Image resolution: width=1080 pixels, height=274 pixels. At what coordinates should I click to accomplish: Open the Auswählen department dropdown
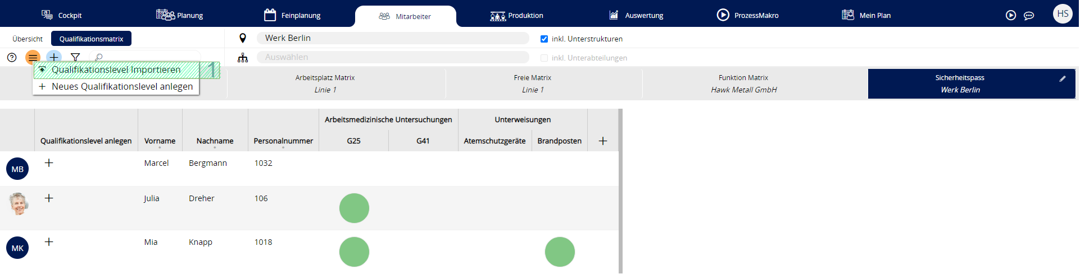(x=393, y=57)
